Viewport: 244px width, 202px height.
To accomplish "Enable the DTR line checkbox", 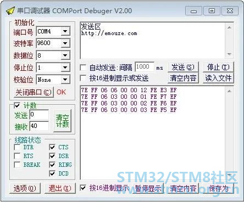I will (17, 147).
